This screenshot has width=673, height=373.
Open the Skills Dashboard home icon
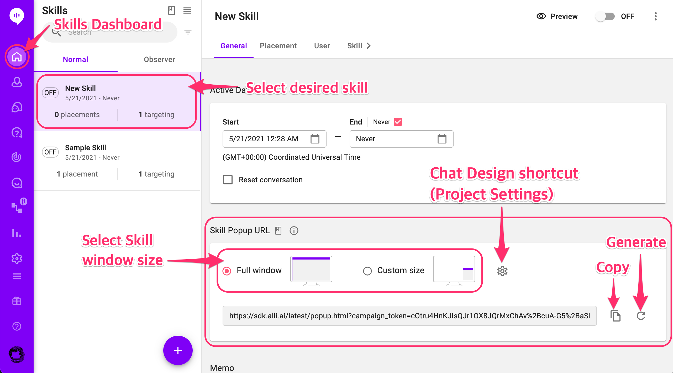click(x=17, y=57)
